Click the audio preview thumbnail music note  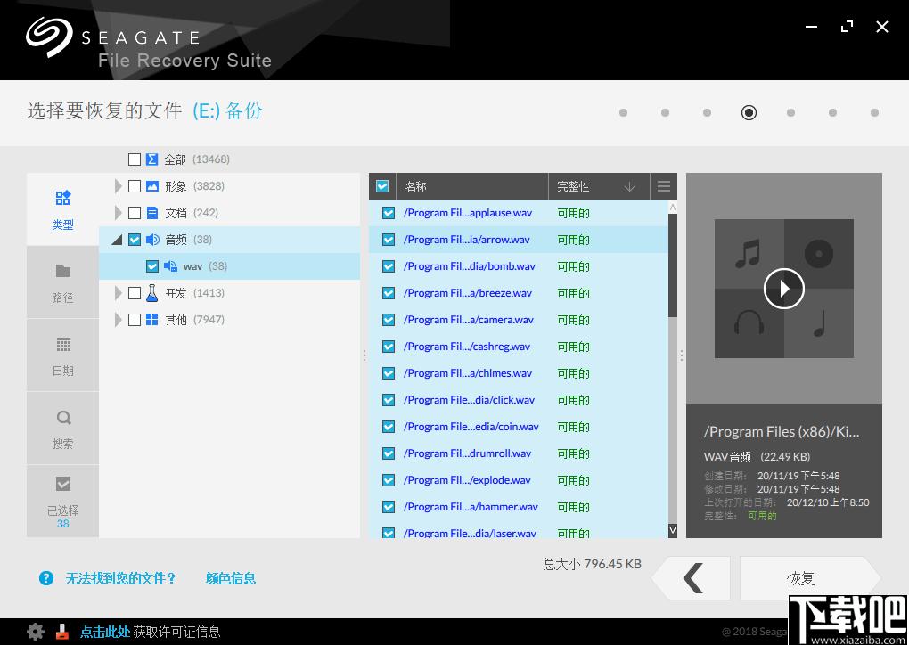coord(748,255)
